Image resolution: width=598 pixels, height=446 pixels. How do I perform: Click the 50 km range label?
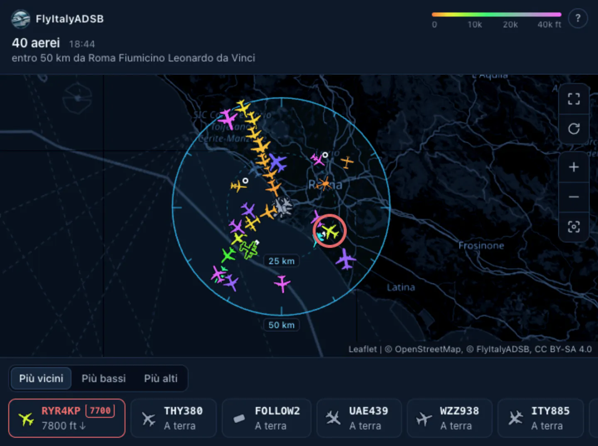(x=282, y=325)
